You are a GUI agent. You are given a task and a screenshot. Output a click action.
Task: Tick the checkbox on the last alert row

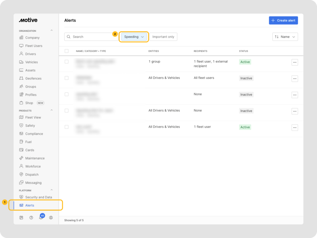67,127
